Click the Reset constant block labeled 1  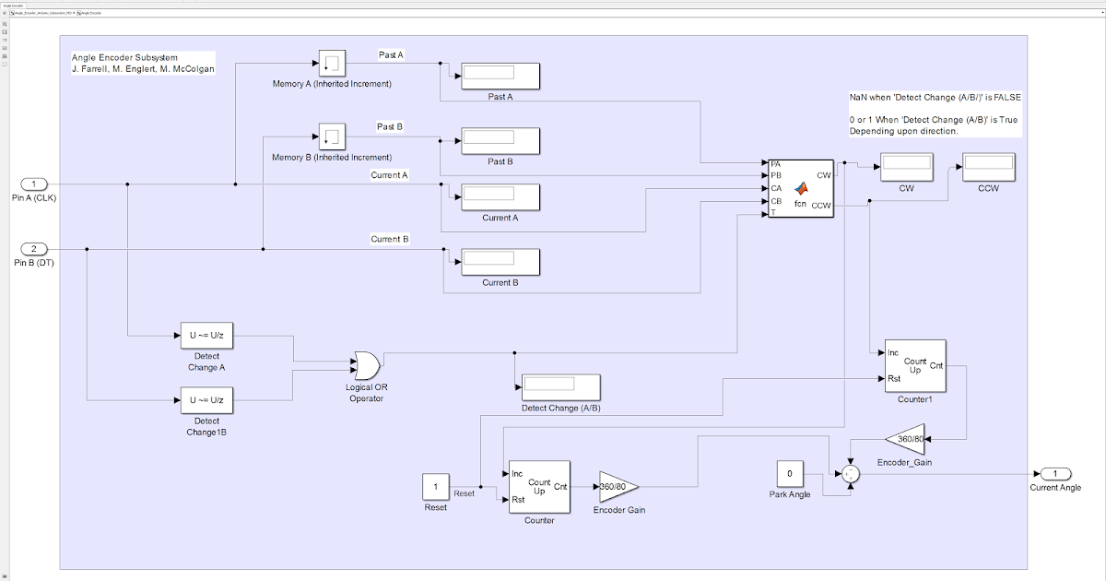434,486
